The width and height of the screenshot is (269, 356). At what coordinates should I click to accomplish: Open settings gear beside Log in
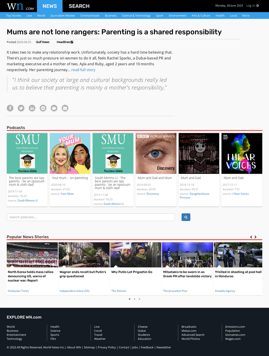(258, 6)
